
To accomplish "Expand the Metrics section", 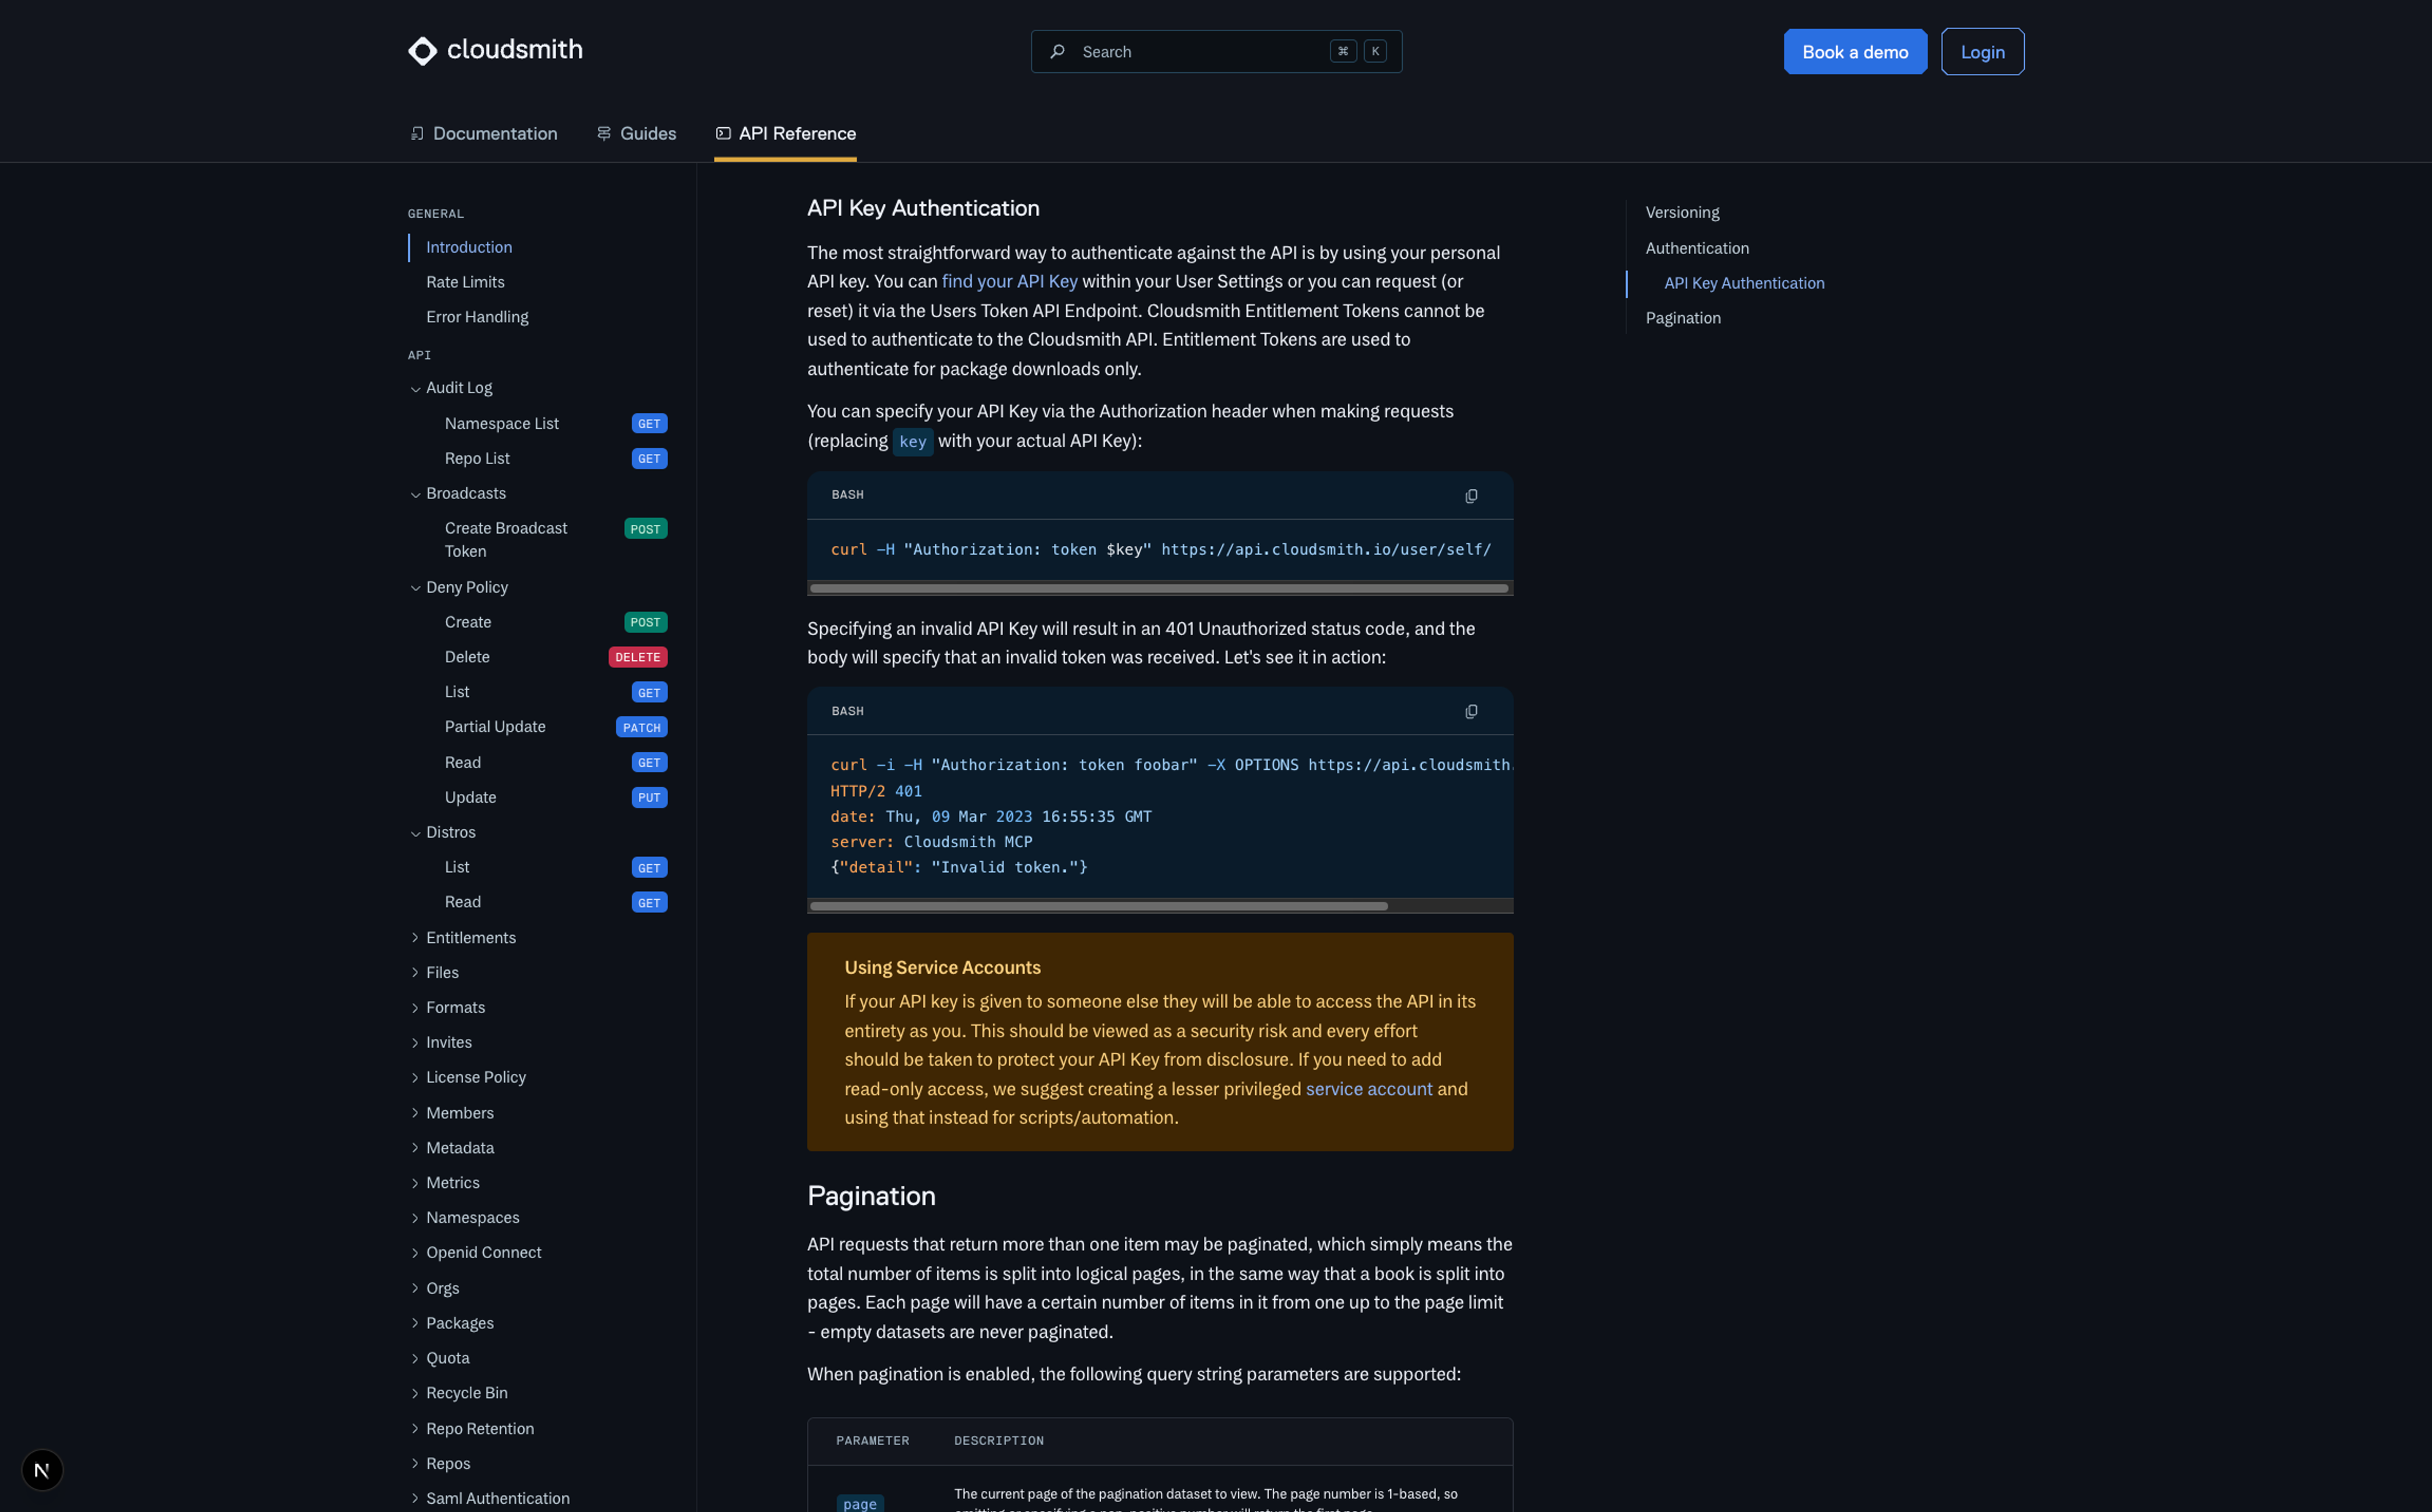I will tap(444, 1183).
